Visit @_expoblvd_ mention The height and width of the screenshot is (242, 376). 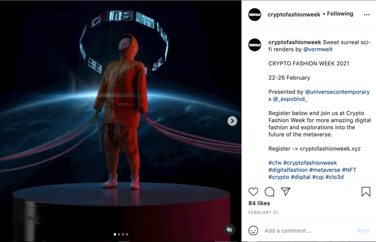pyautogui.click(x=290, y=99)
